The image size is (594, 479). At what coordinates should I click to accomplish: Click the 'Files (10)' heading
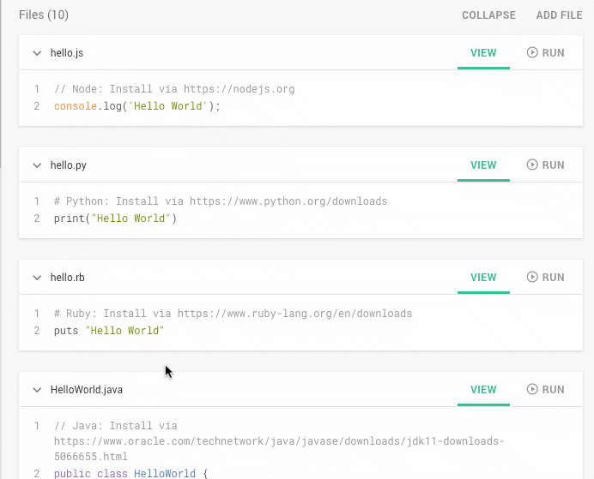[44, 15]
